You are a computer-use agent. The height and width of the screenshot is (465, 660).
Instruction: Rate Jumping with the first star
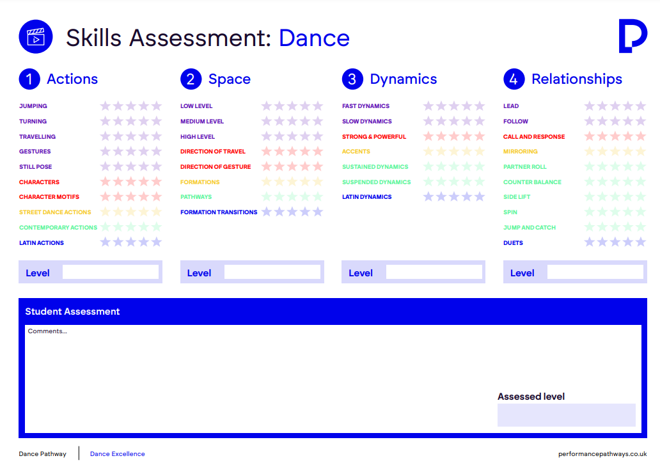(106, 106)
